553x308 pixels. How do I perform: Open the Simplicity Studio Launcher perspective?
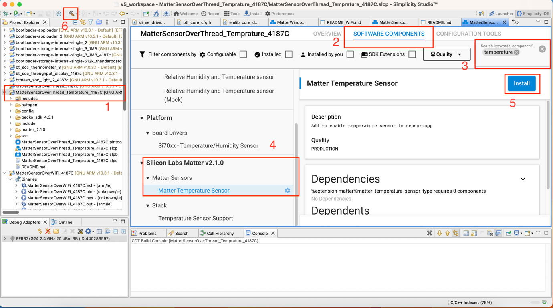(x=501, y=14)
